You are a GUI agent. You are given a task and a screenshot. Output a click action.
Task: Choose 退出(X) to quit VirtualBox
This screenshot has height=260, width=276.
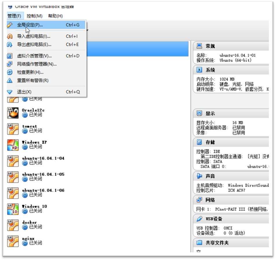click(x=46, y=92)
